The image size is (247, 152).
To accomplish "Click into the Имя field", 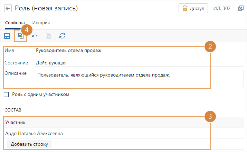I will [121, 51].
